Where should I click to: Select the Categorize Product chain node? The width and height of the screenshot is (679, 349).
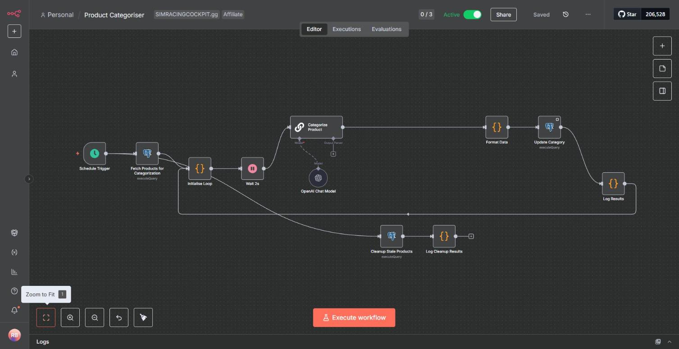click(x=316, y=127)
